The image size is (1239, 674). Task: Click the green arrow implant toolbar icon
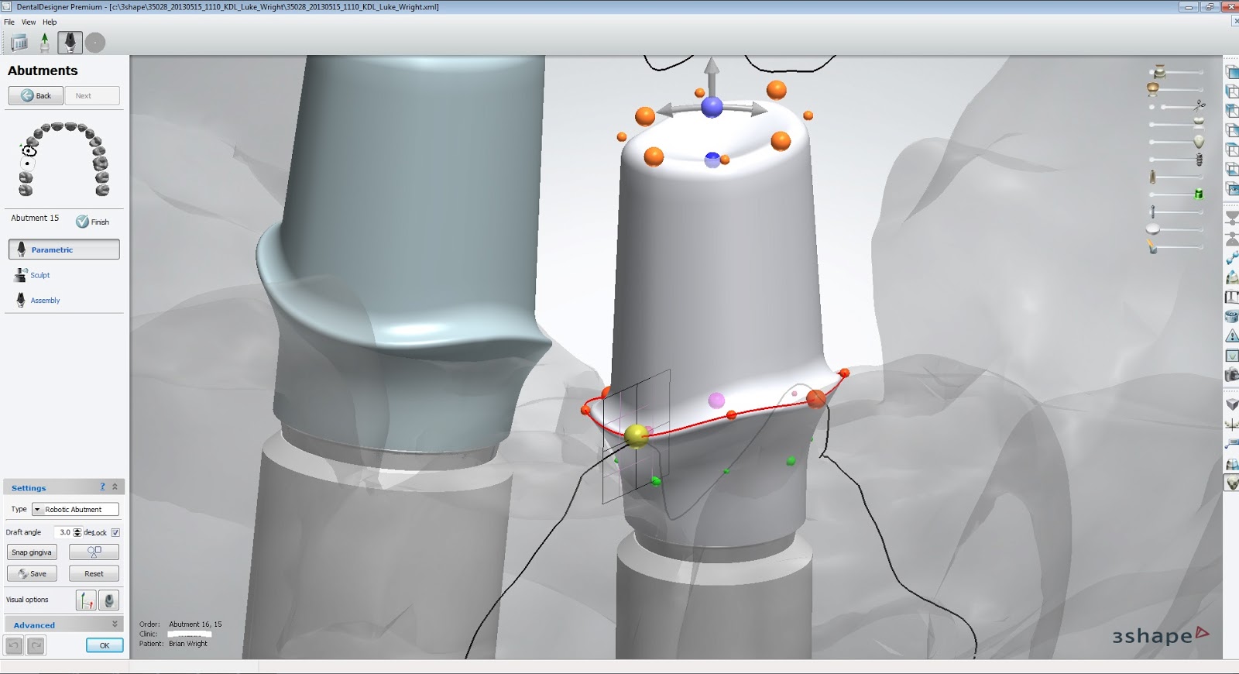pyautogui.click(x=45, y=43)
